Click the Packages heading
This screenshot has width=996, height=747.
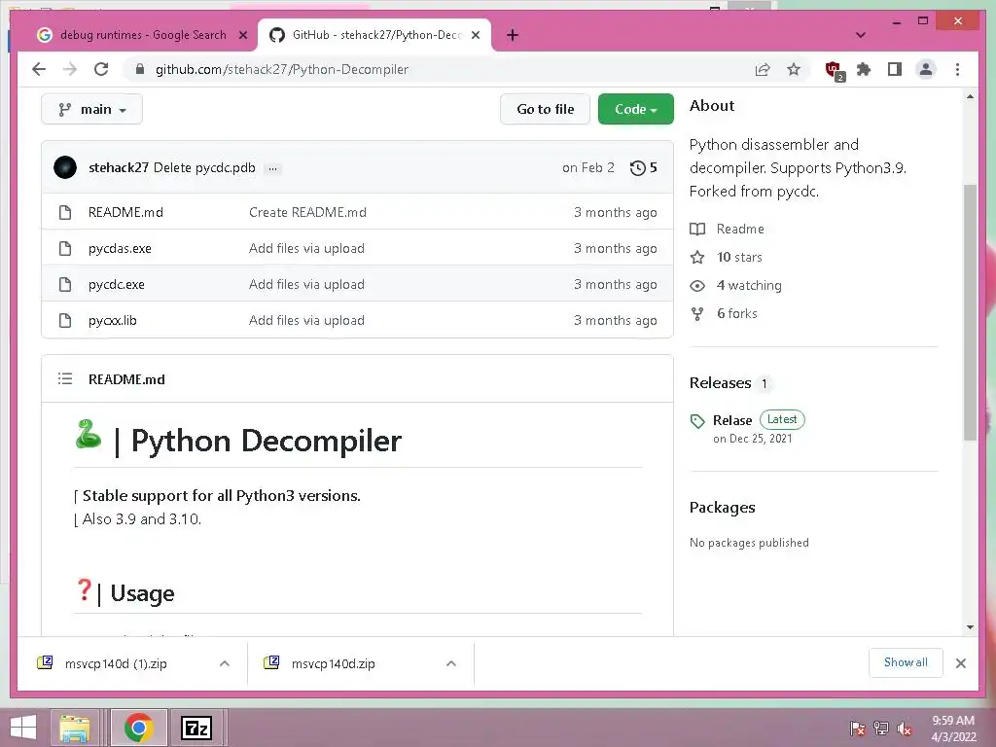tap(723, 508)
